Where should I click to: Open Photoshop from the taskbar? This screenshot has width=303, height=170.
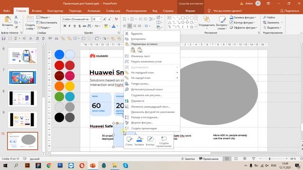(60, 165)
